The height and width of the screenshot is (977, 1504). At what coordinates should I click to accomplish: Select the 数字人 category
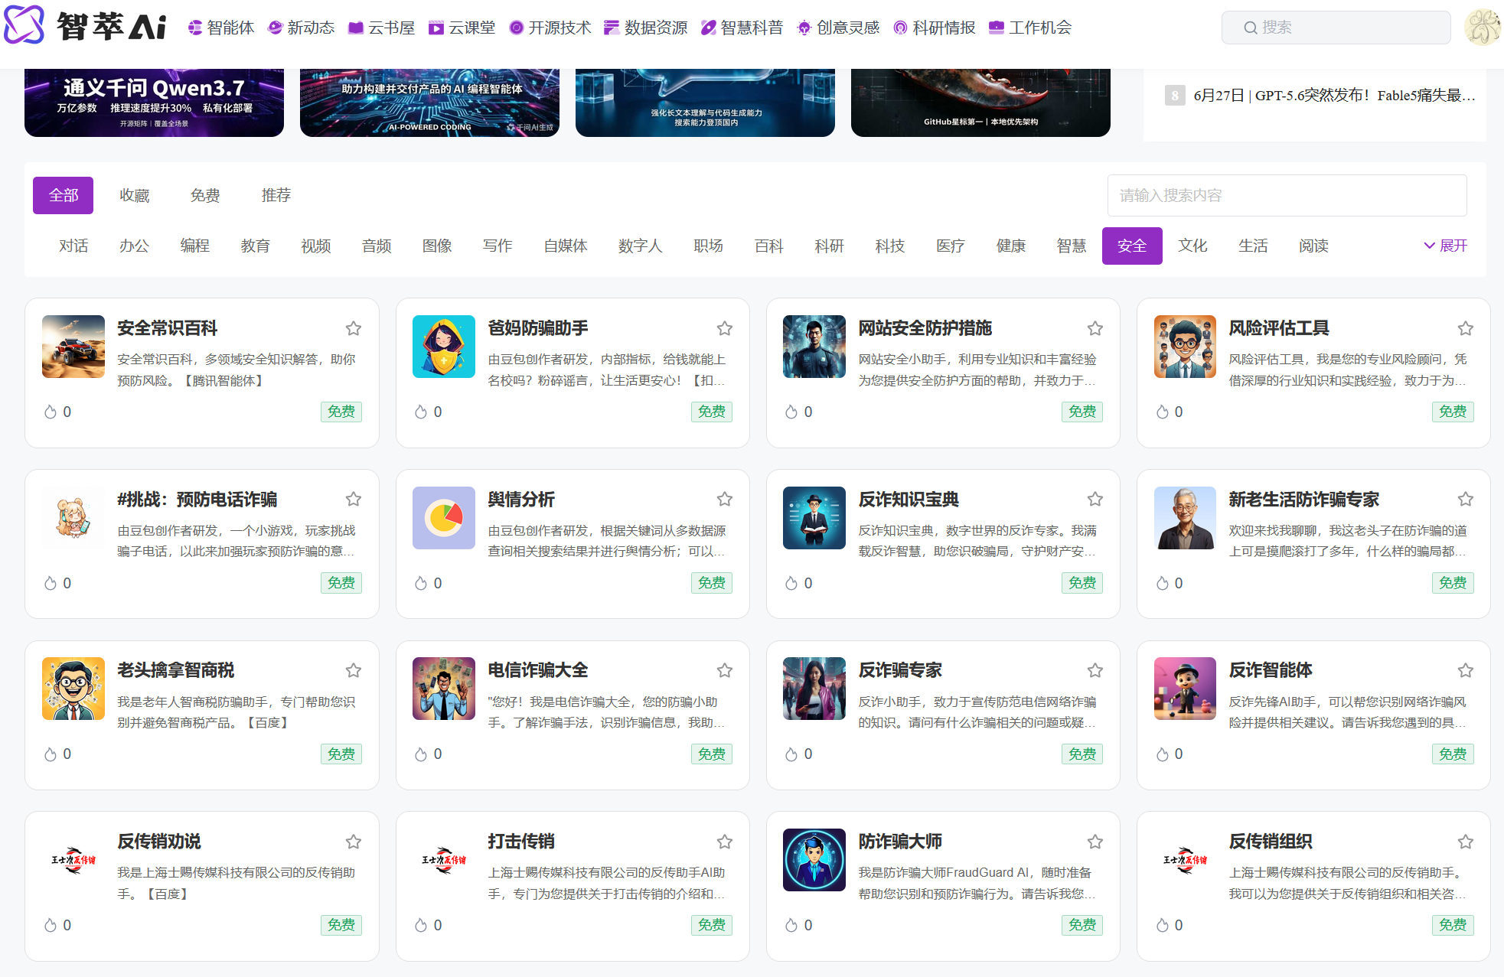pos(641,246)
